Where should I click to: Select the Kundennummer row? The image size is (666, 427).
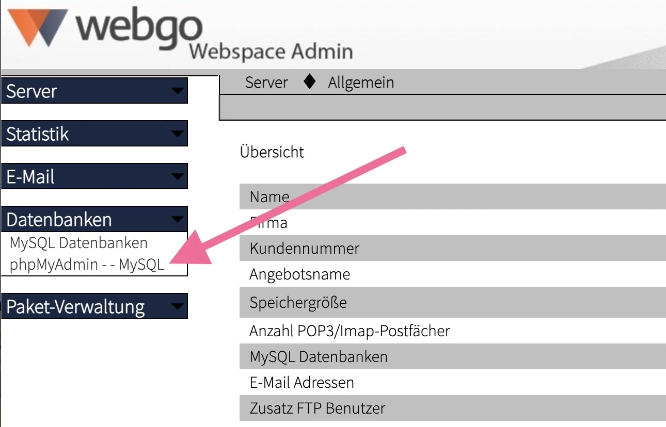tap(304, 248)
